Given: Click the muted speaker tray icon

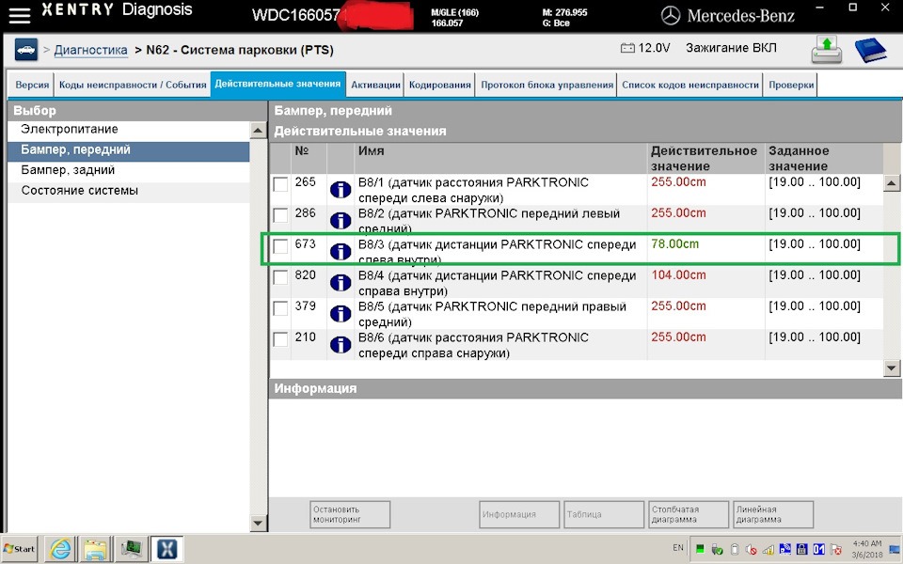Looking at the screenshot, I should tap(751, 549).
